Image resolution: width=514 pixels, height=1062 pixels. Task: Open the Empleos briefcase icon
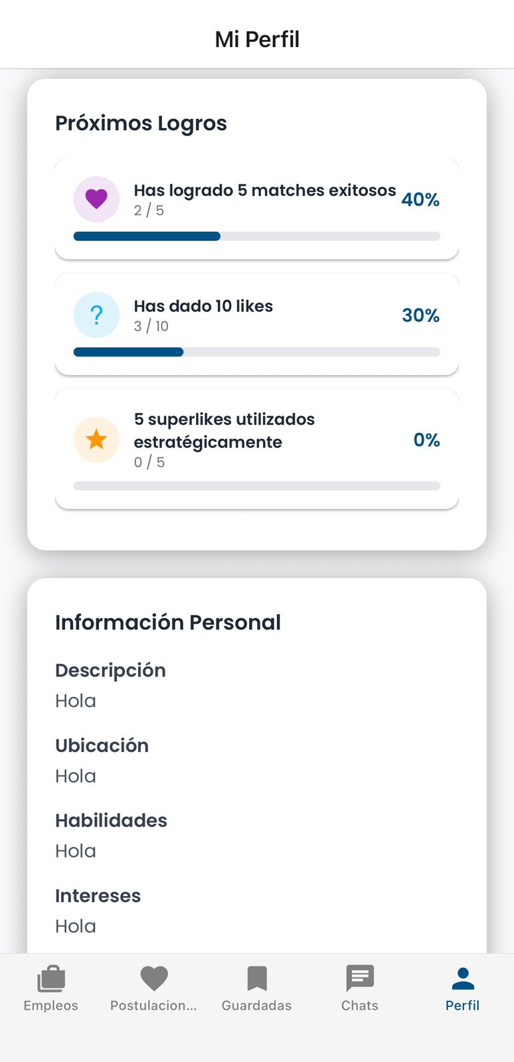coord(51,978)
